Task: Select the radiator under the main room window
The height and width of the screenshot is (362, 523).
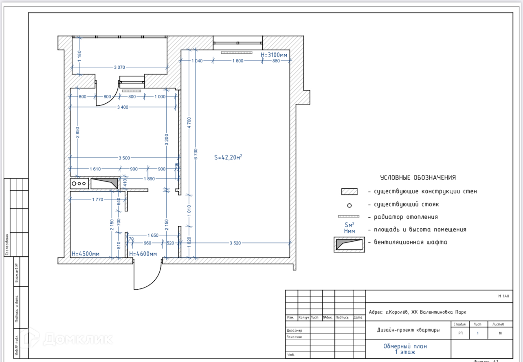Action: pos(236,52)
